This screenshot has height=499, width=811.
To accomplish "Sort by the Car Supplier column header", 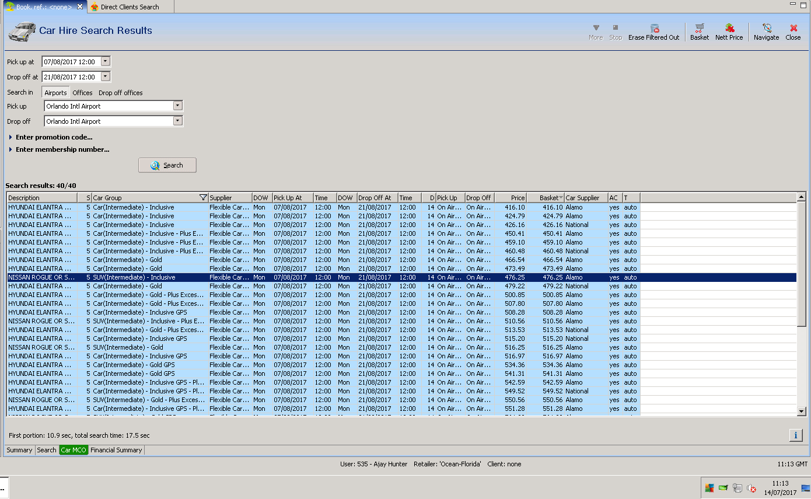I will point(586,197).
